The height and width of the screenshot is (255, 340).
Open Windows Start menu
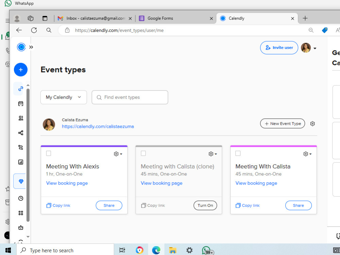point(8,250)
